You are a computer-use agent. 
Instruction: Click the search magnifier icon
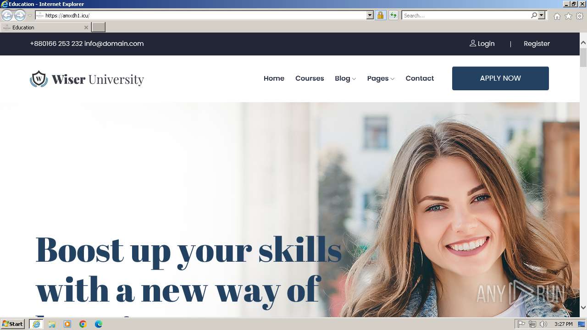pos(534,16)
